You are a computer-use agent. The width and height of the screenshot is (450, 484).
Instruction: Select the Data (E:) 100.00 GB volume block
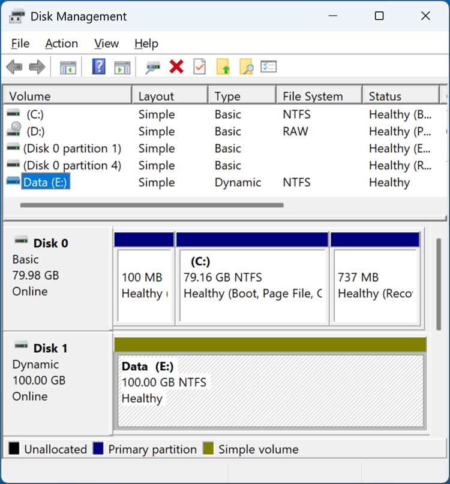point(271,383)
